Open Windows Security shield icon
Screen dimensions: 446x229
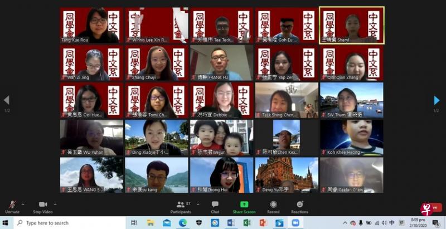199,223
